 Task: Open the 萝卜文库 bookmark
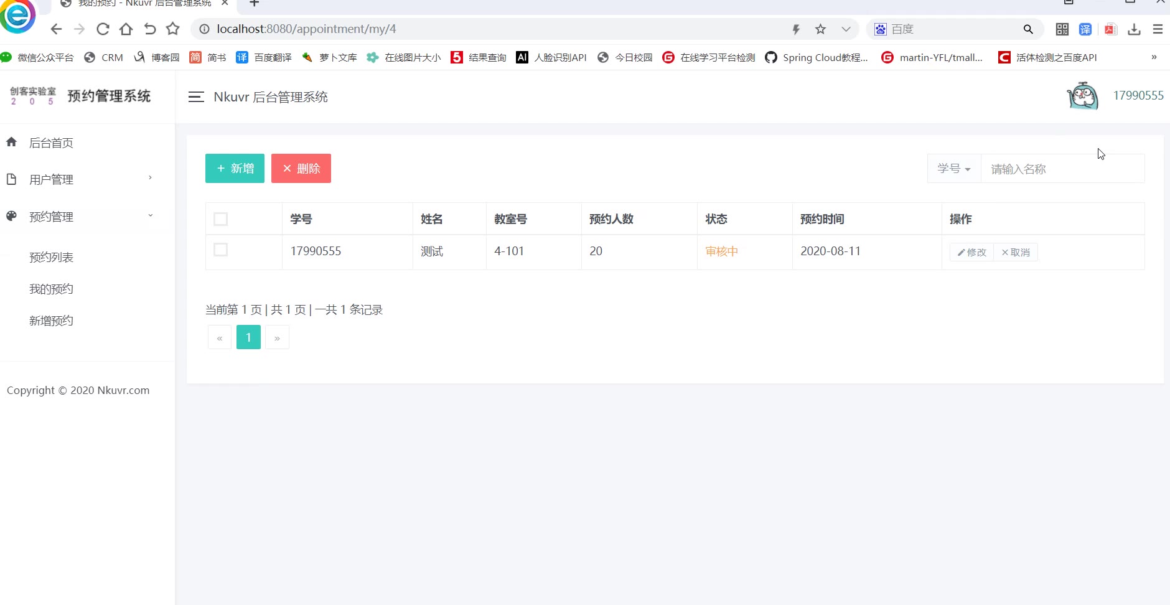[x=329, y=57]
